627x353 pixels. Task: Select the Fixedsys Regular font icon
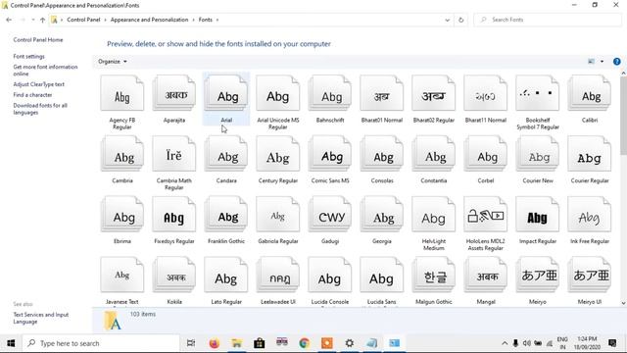point(174,215)
